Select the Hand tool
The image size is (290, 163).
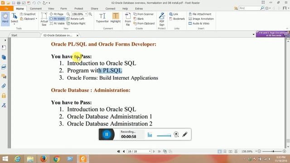(x=5, y=18)
